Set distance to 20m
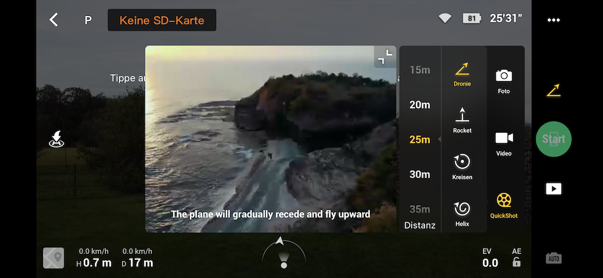603x278 pixels. (x=419, y=105)
